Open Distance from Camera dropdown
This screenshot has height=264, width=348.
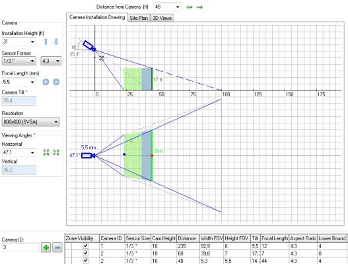178,7
